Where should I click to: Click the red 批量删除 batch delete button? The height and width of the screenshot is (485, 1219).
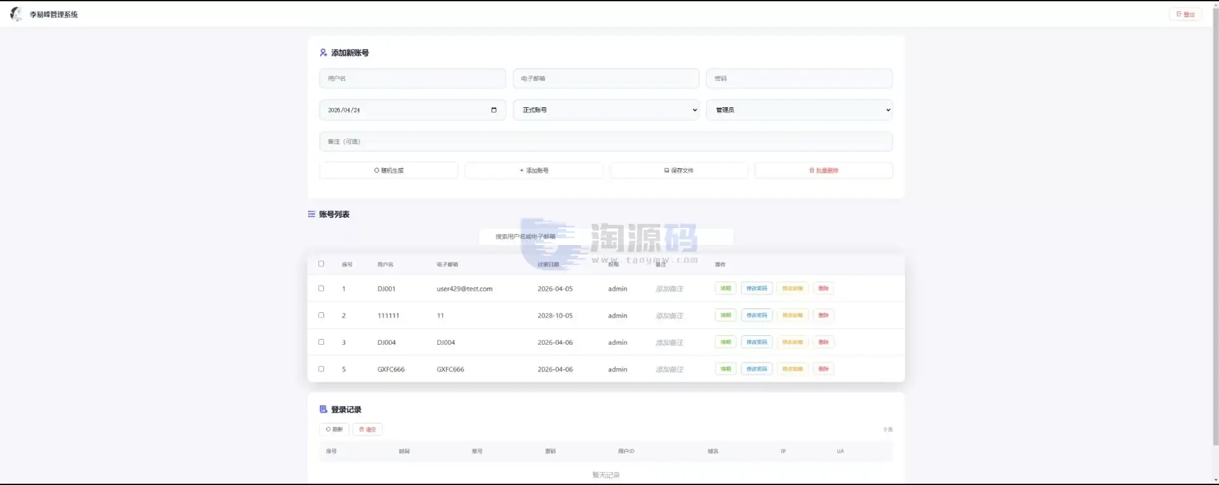(824, 170)
